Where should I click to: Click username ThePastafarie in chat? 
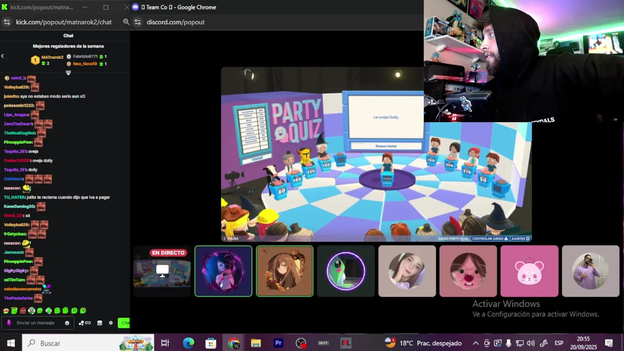[18, 298]
